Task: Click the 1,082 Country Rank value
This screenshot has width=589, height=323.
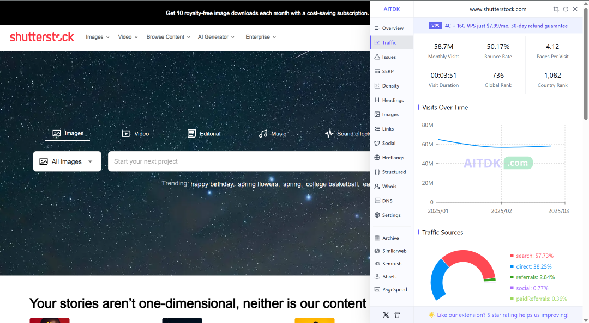Action: pos(552,76)
